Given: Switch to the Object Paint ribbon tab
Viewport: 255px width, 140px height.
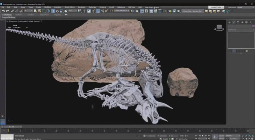Looking at the screenshot, I should tap(44, 15).
